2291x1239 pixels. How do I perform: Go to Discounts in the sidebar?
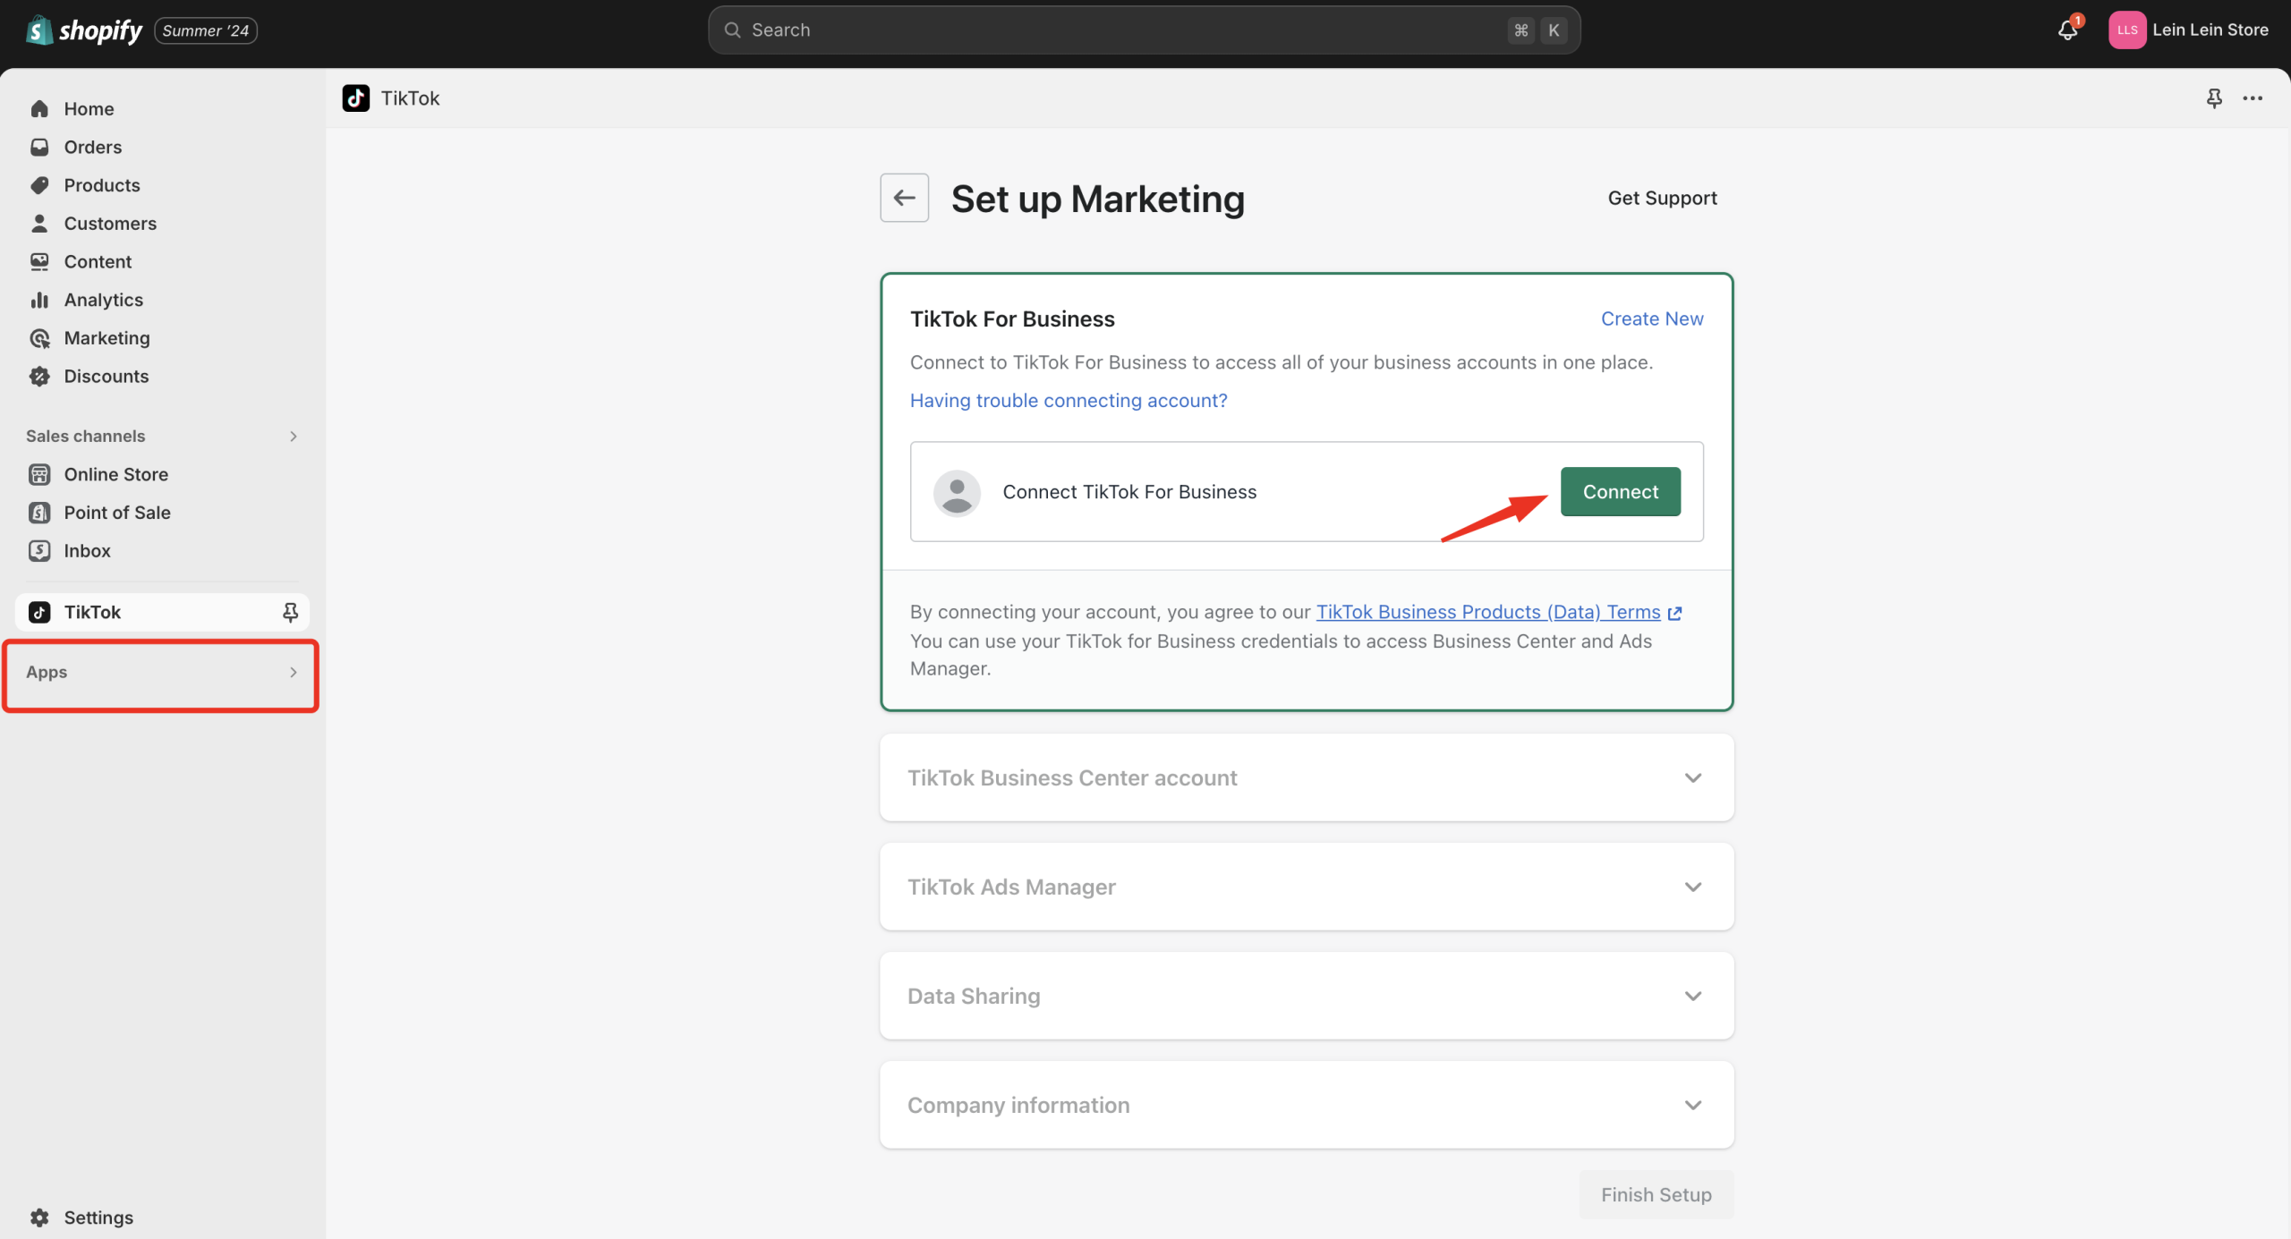point(106,377)
